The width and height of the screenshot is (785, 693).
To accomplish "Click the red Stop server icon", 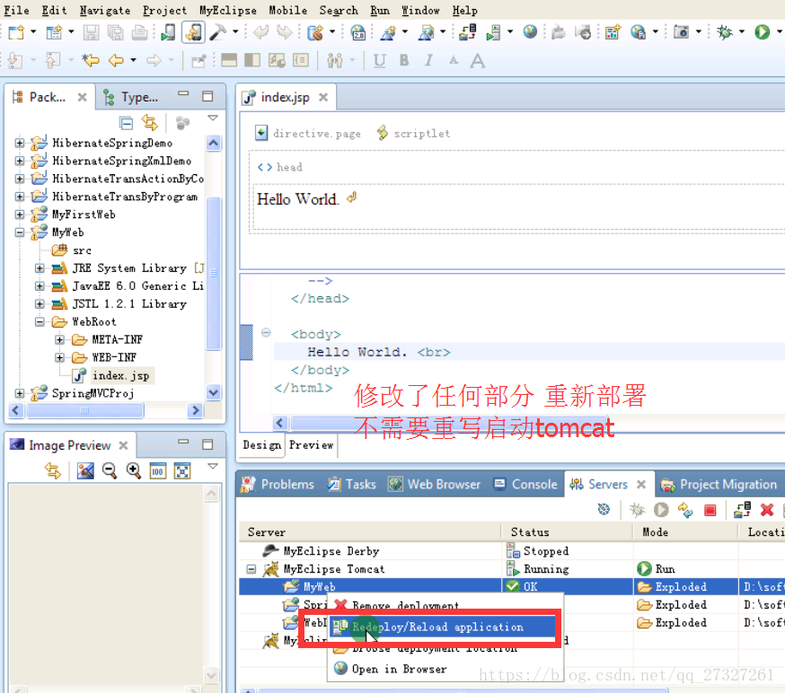I will coord(710,510).
